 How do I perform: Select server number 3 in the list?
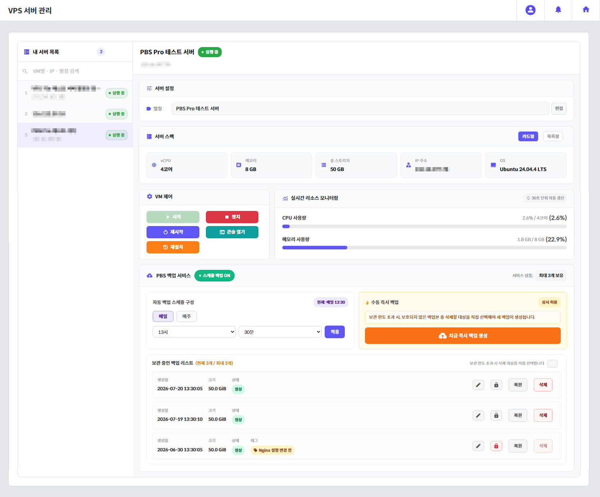click(75, 135)
